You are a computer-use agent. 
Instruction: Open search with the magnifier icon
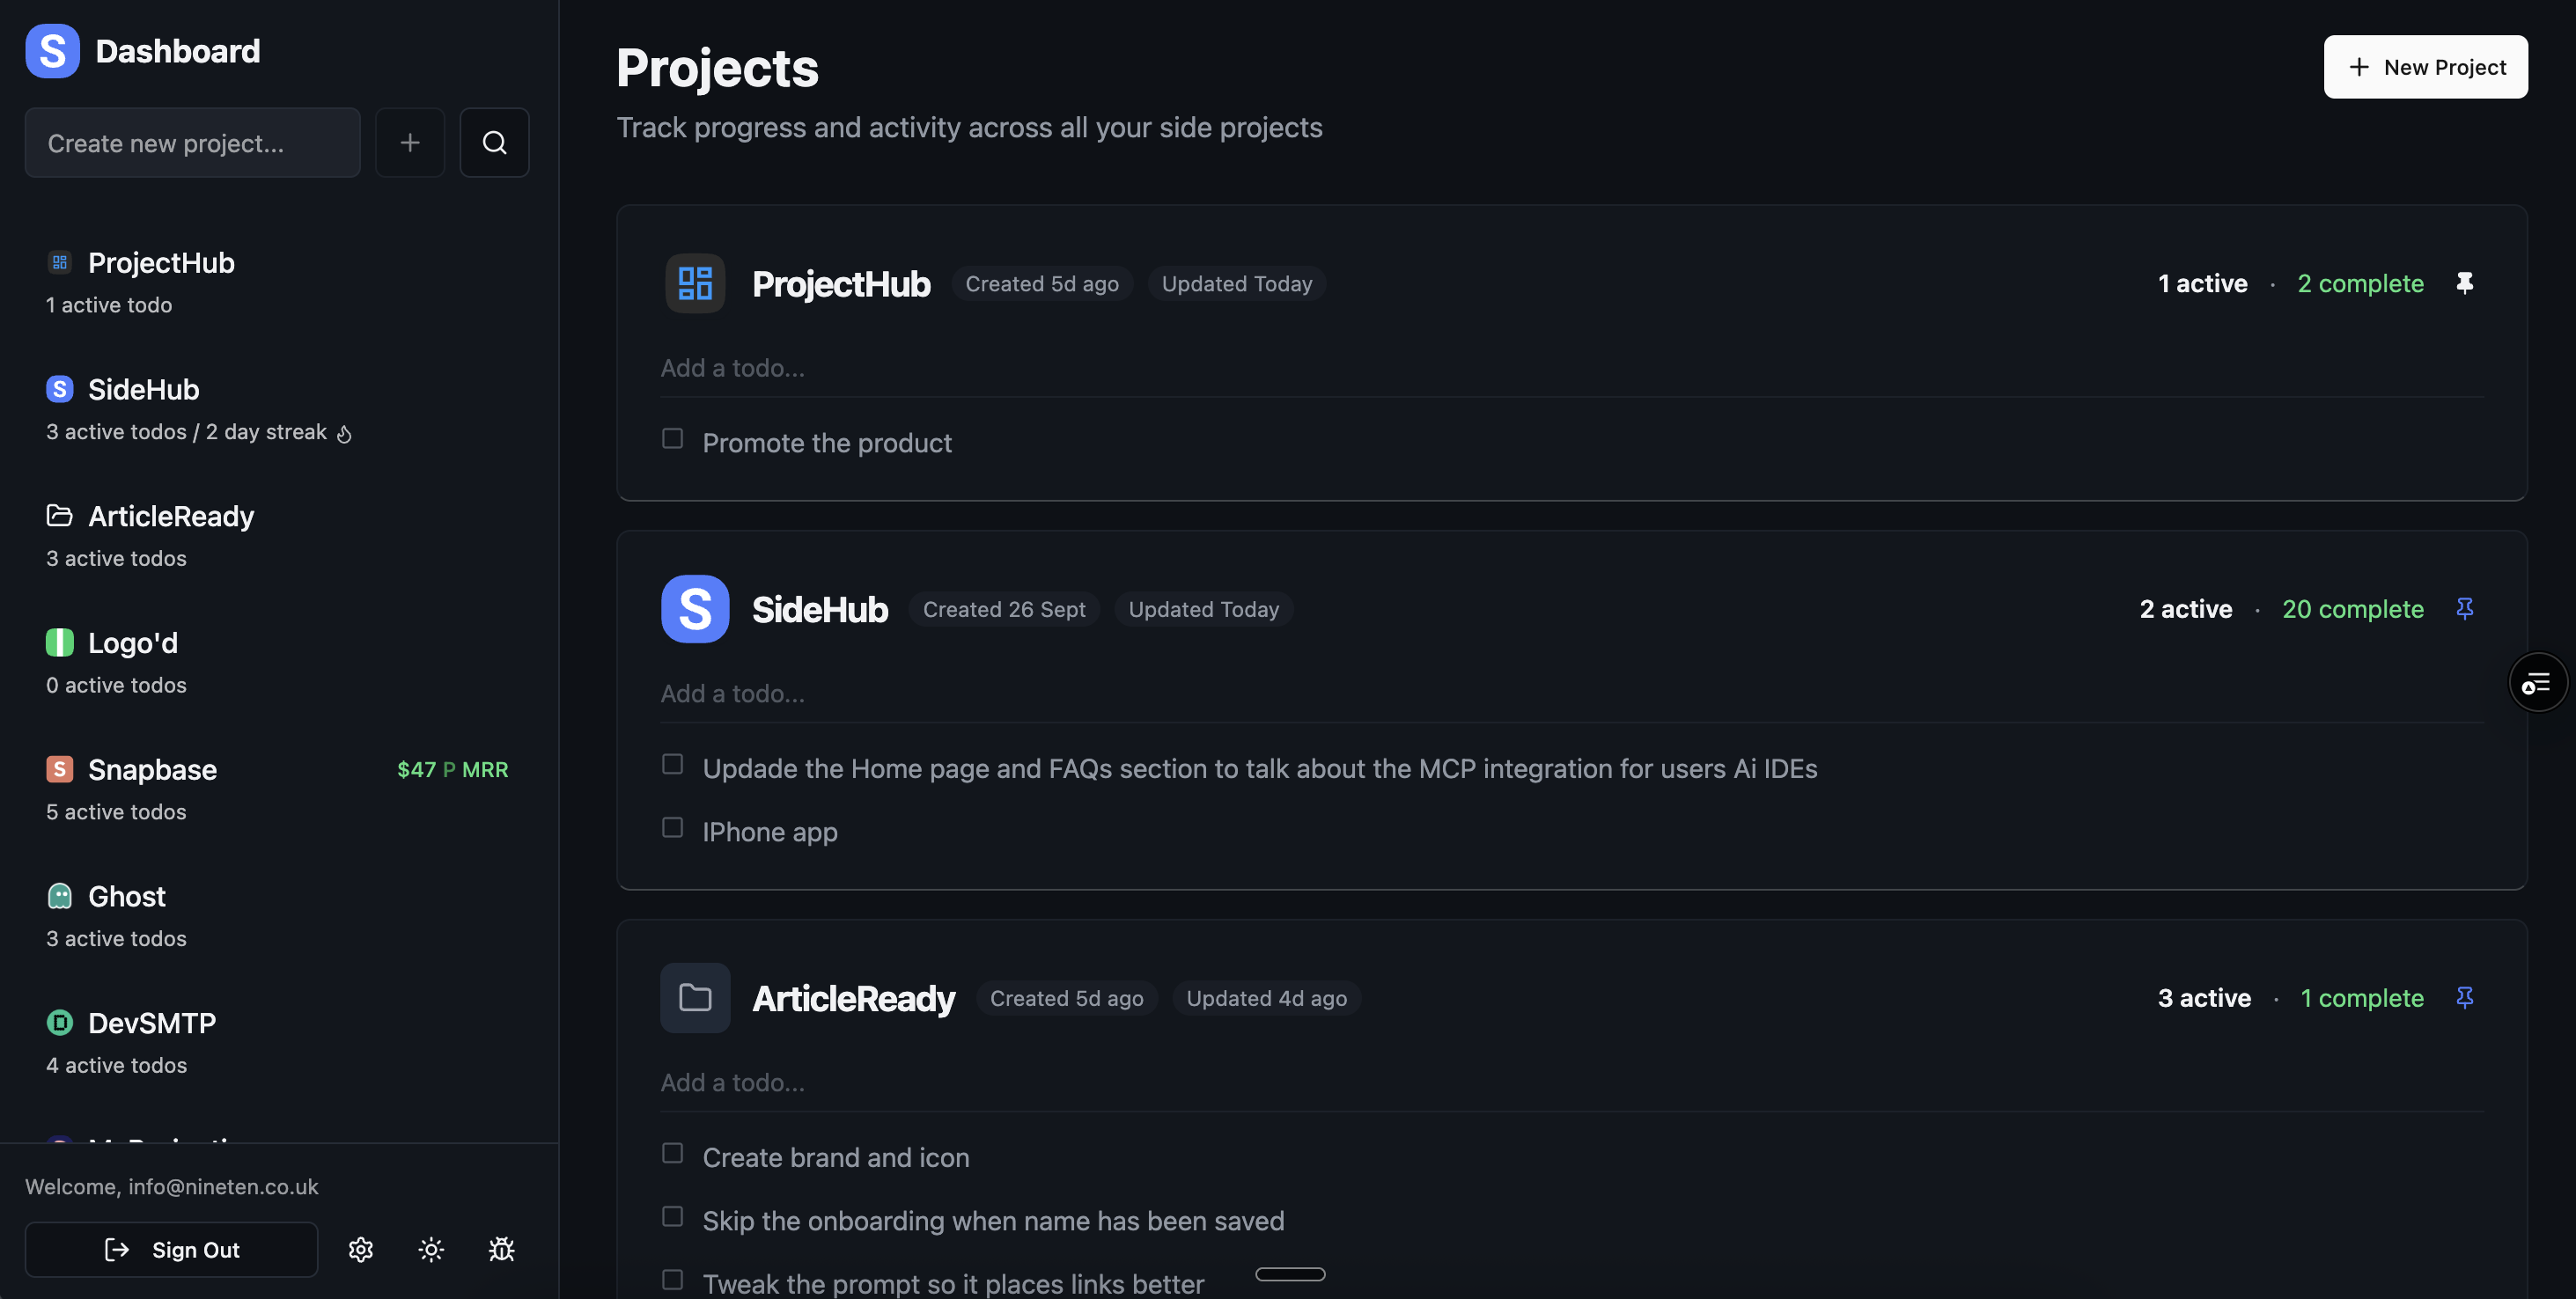pos(494,142)
